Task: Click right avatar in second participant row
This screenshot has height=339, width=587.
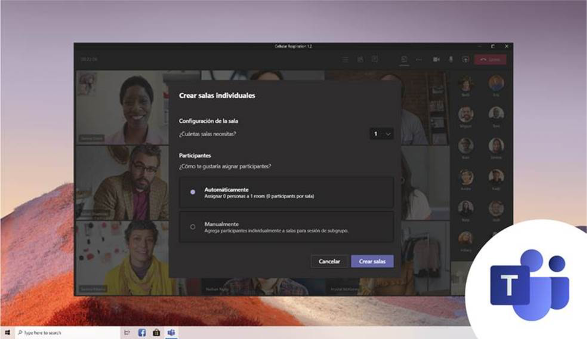Action: click(x=496, y=114)
